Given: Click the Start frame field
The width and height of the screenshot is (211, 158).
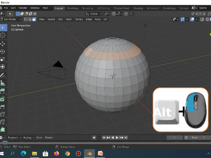Looking at the screenshot, I should pyautogui.click(x=200, y=138).
